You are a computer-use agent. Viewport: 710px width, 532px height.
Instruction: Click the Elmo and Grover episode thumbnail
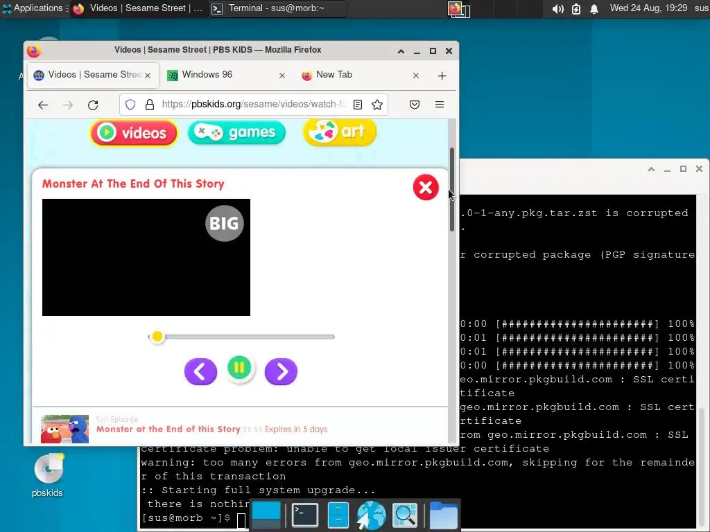(x=64, y=429)
